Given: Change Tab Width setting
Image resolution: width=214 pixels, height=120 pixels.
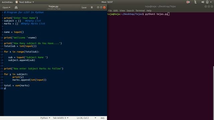Looking at the screenshot, I should pos(61,118).
